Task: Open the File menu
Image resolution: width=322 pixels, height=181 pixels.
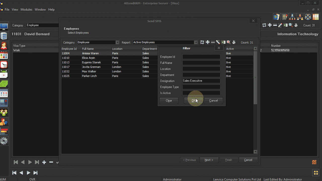Action: point(7,10)
